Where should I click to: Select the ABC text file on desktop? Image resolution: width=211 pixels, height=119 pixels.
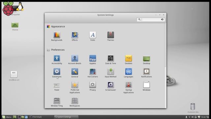(14, 76)
